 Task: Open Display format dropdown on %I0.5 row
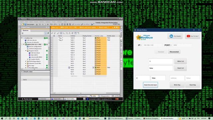94,67
